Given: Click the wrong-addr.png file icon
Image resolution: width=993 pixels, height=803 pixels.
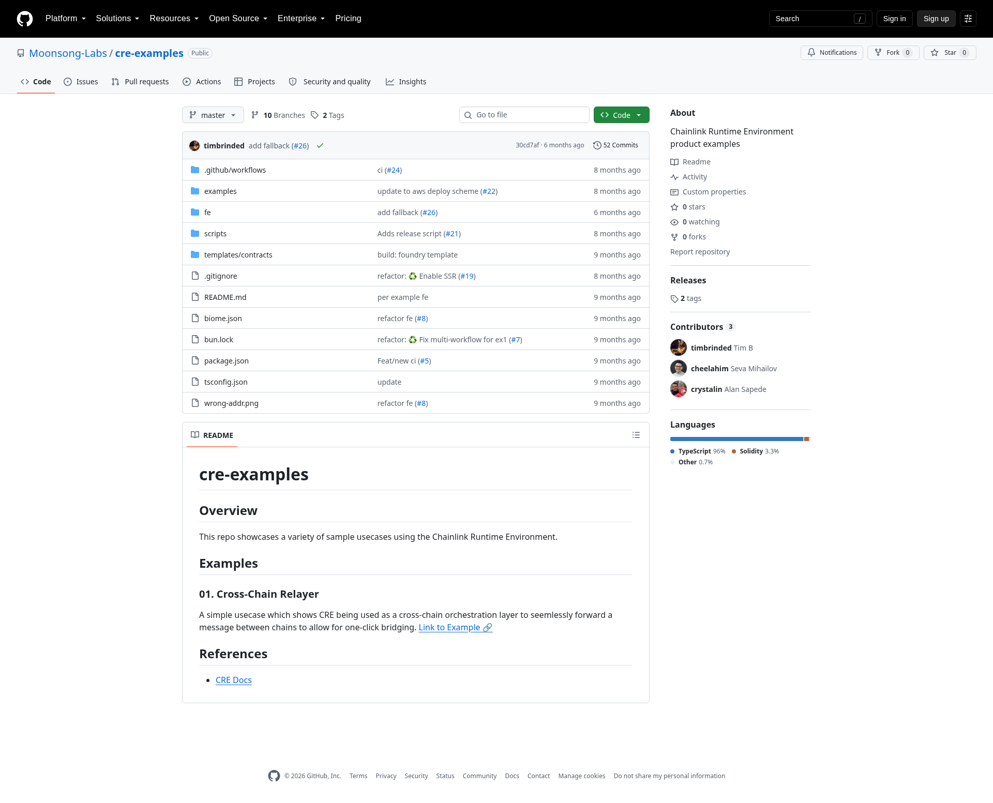Looking at the screenshot, I should click(195, 403).
